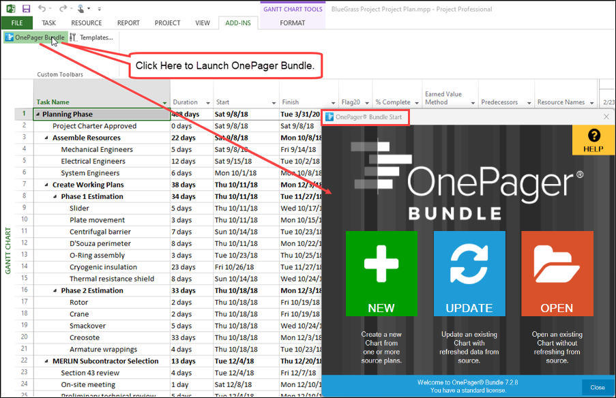Select the blue UPDATE icon in OnePager
The width and height of the screenshot is (616, 398).
tap(469, 273)
